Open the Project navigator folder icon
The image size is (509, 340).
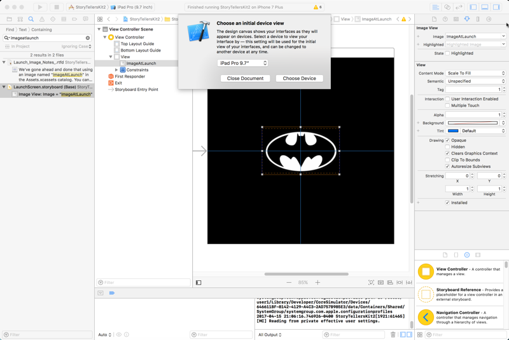point(9,19)
